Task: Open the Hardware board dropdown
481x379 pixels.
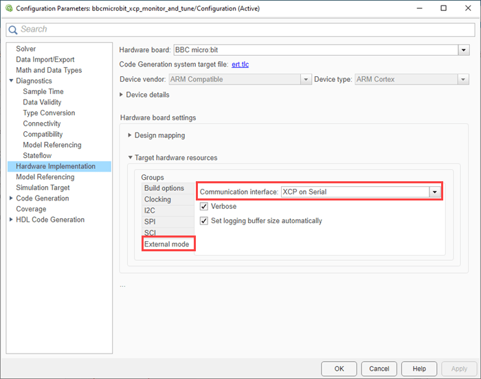Action: click(464, 50)
